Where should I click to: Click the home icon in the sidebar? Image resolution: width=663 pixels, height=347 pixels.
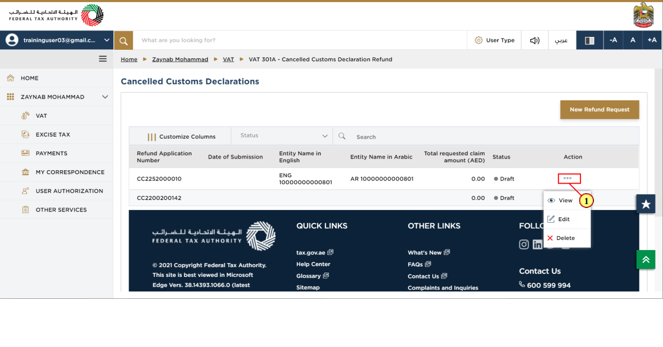[x=10, y=78]
